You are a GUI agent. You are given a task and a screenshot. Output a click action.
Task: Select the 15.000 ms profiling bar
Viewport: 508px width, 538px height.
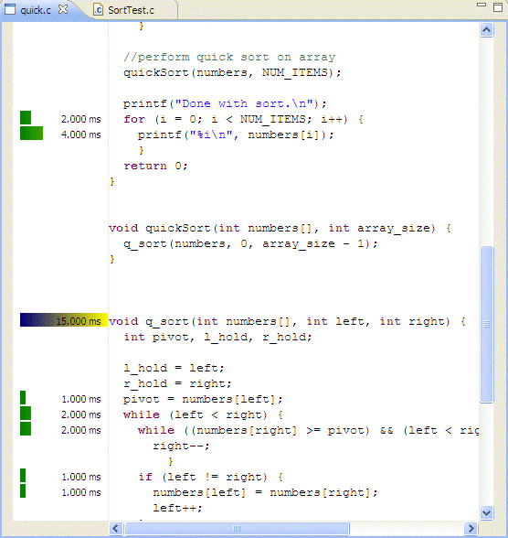[64, 320]
